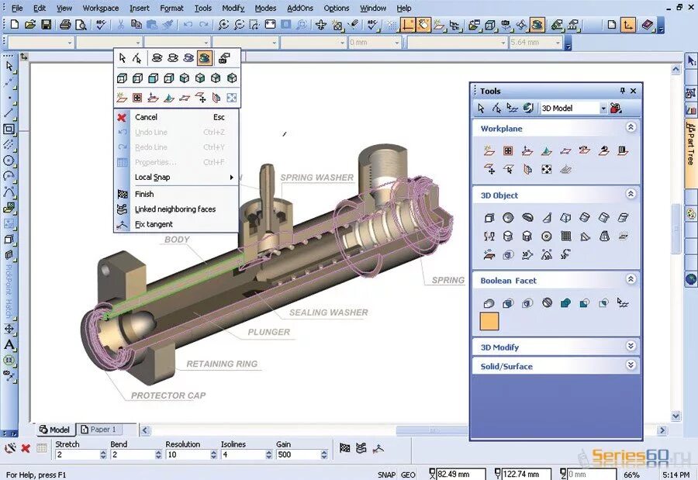Image resolution: width=698 pixels, height=480 pixels.
Task: Select the Circle tool in left toolbar
Action: (x=9, y=160)
